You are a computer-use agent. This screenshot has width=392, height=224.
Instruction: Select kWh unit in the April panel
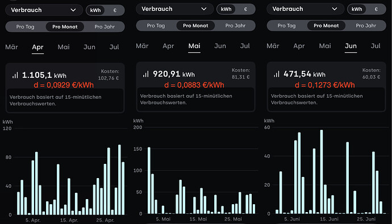(95, 10)
